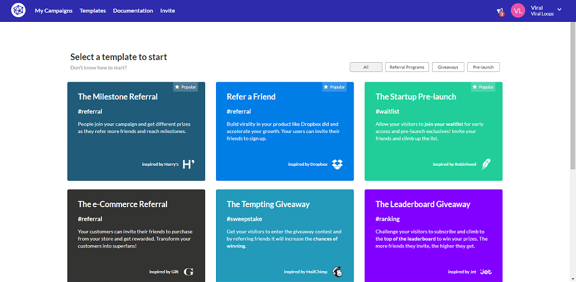
Task: Go to Documentation menu item
Action: pos(133,11)
